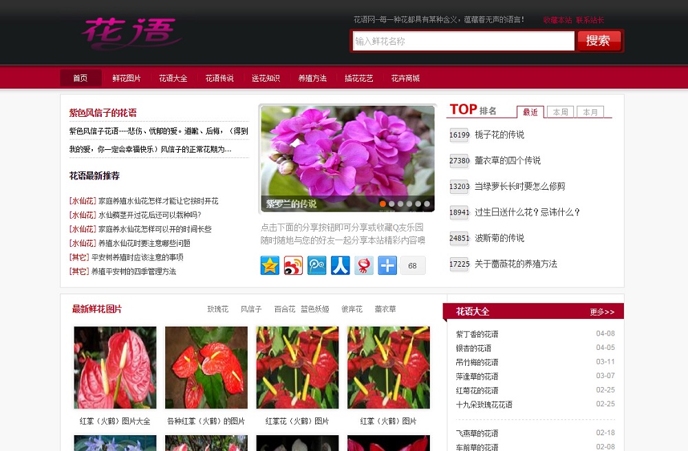Open 插花花艺 in the navigation bar
Viewport: 688px width, 451px height.
(x=359, y=78)
